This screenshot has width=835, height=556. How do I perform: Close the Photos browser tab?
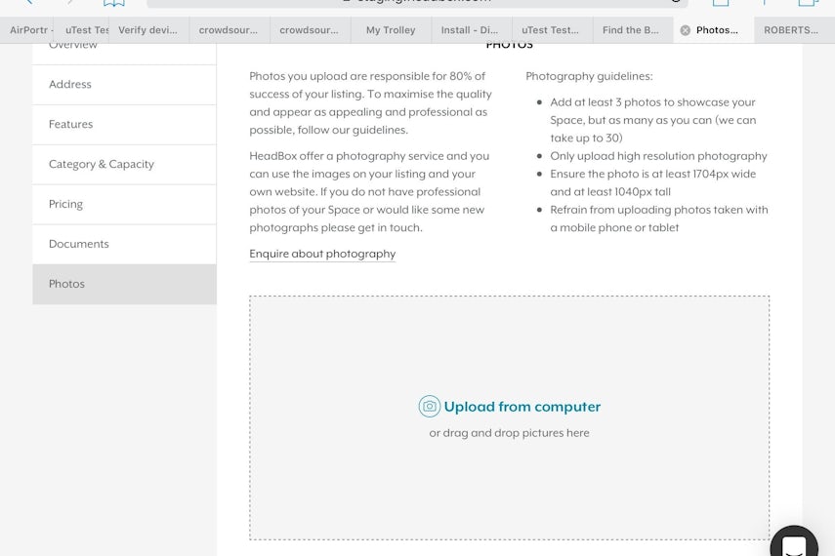coord(686,30)
